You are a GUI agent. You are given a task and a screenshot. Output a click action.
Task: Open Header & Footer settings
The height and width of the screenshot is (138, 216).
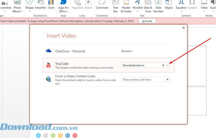126,7
